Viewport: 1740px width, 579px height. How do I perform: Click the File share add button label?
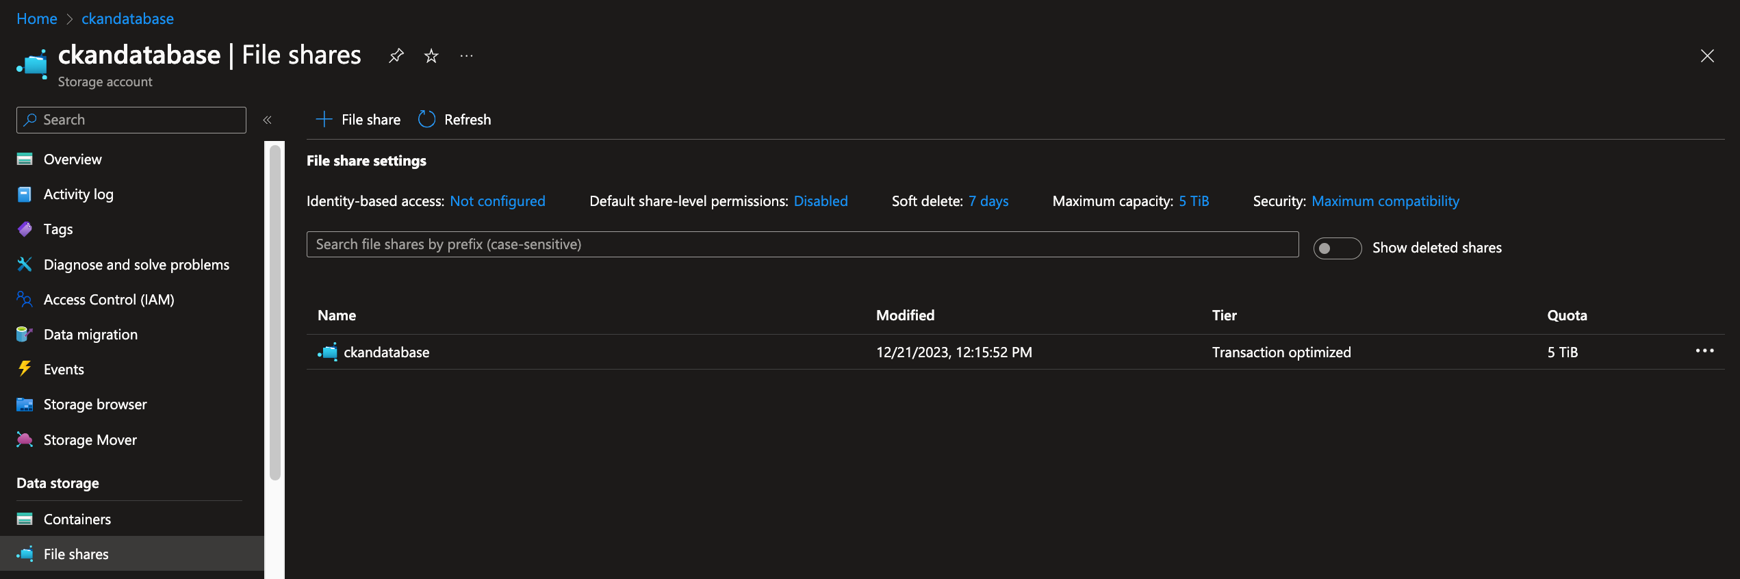pos(371,120)
